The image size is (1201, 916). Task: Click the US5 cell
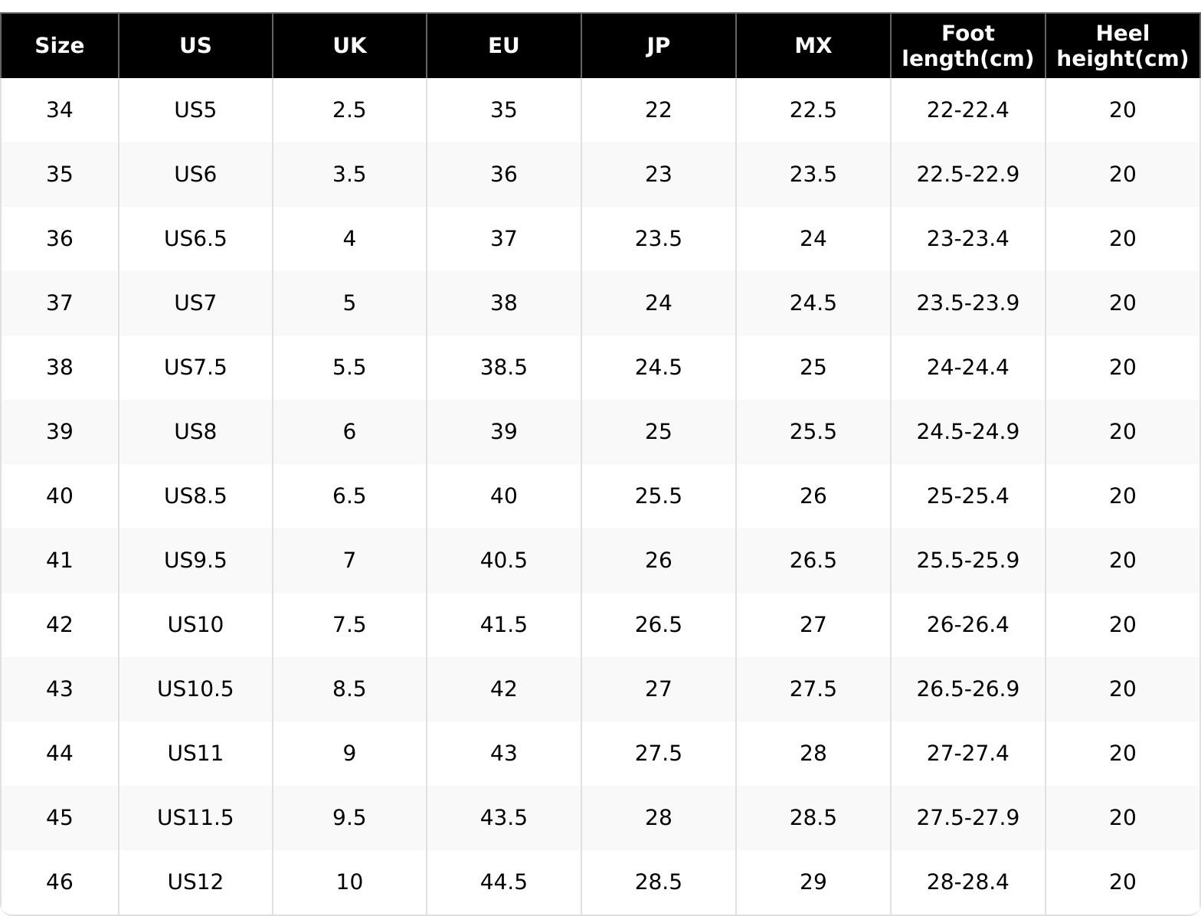[x=195, y=110]
